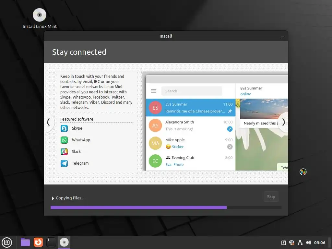The height and width of the screenshot is (249, 332).
Task: Click the colorful circle icon on desktop
Action: click(x=303, y=172)
